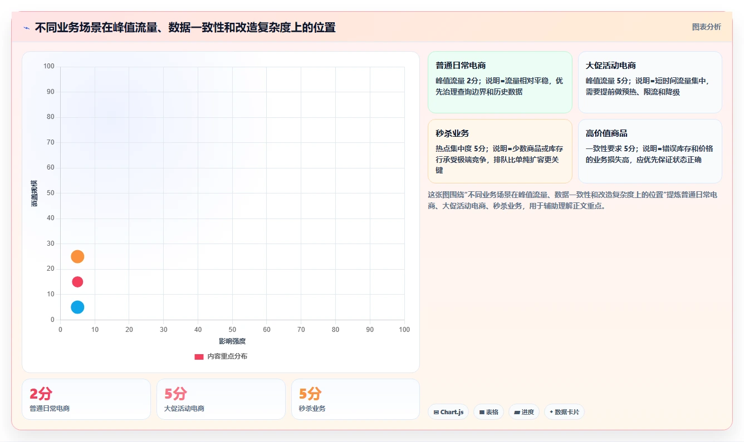Click the icon in the Chart.js tag
The width and height of the screenshot is (744, 442).
coord(436,413)
